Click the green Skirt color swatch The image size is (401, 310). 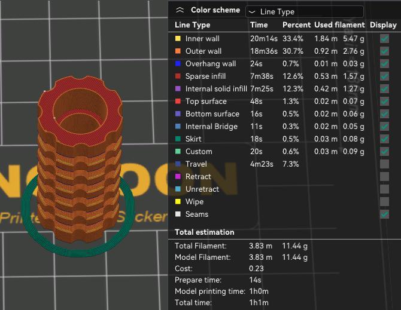click(x=178, y=139)
